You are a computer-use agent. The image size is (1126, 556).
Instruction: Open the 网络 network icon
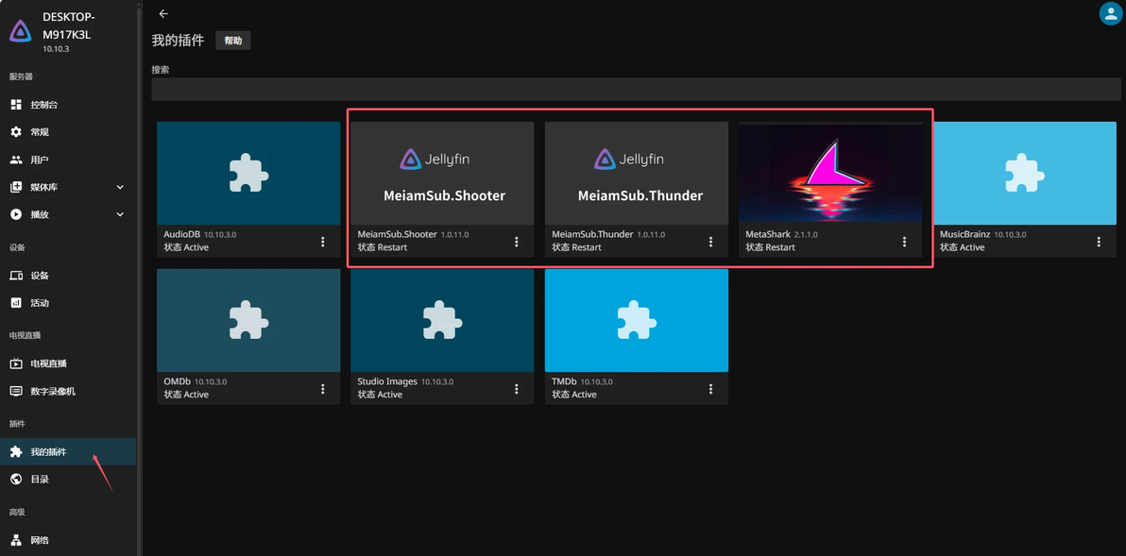click(16, 540)
